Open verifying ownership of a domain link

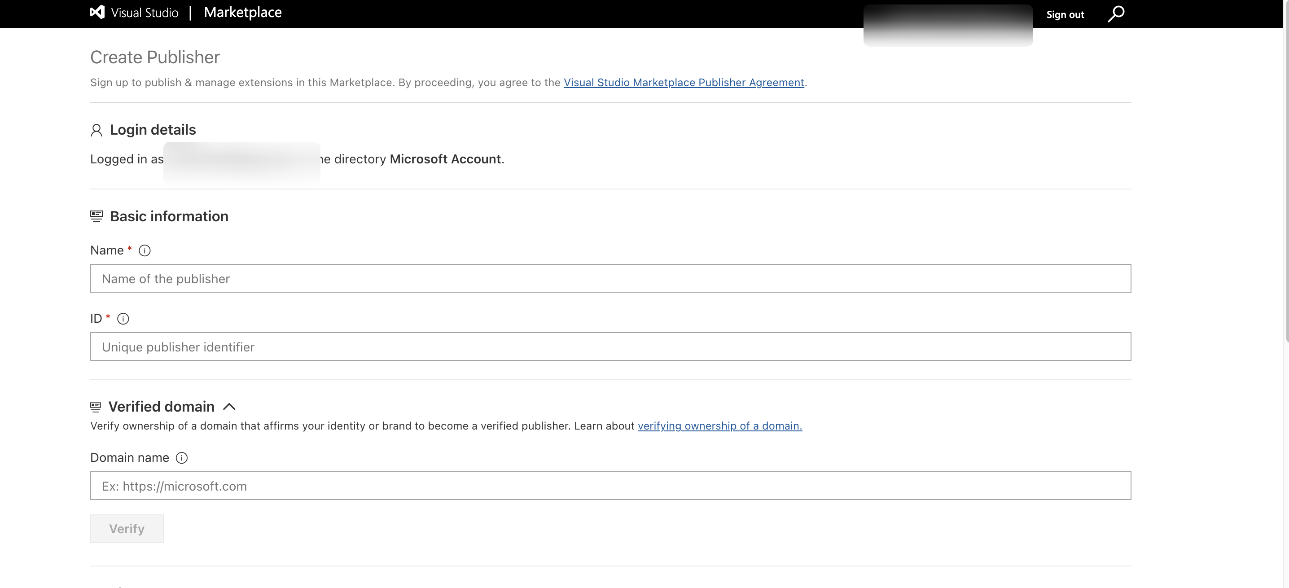point(719,426)
